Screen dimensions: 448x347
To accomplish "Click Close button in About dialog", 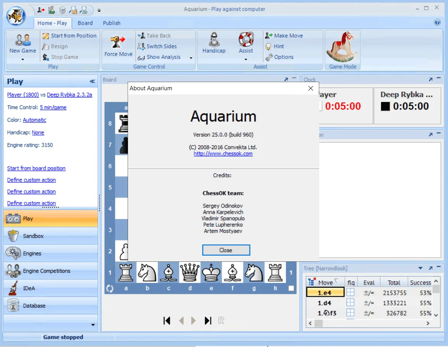I will point(226,250).
